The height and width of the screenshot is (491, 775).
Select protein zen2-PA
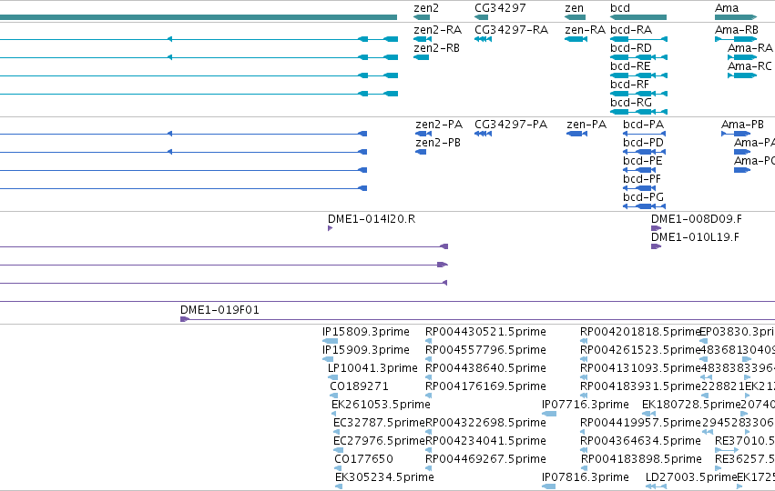tap(423, 134)
